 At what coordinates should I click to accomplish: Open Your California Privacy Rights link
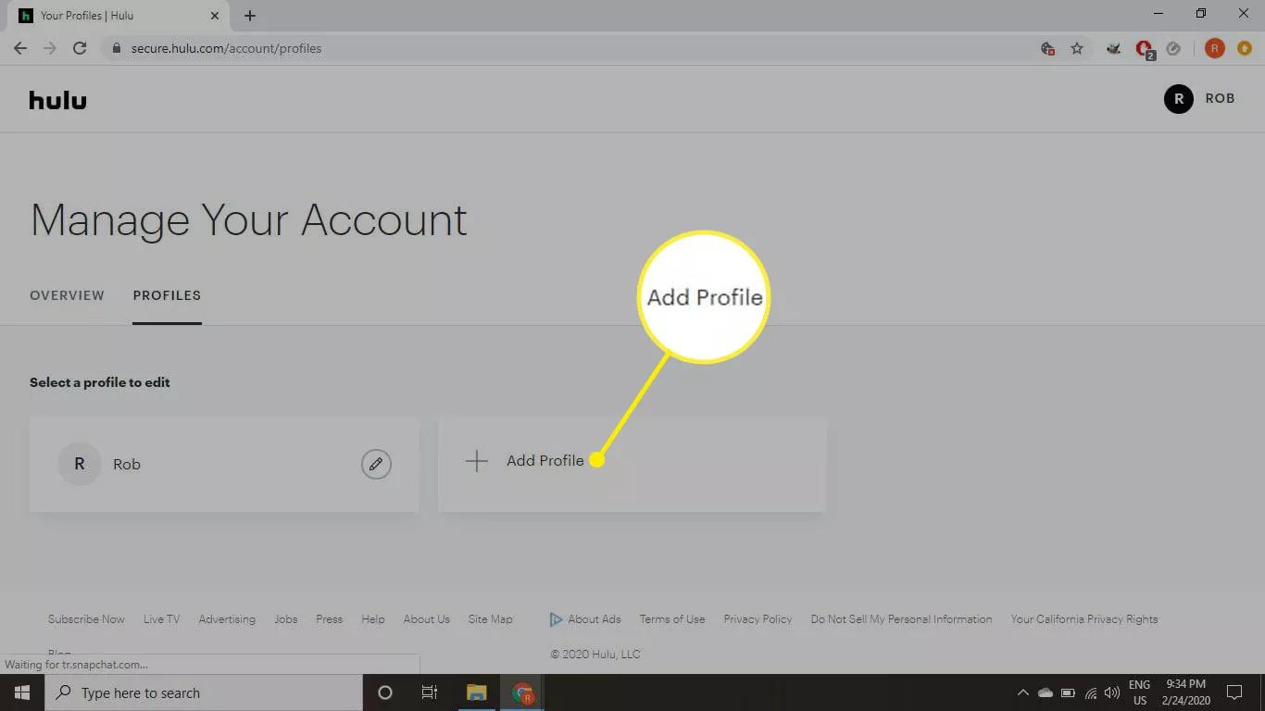pyautogui.click(x=1084, y=619)
